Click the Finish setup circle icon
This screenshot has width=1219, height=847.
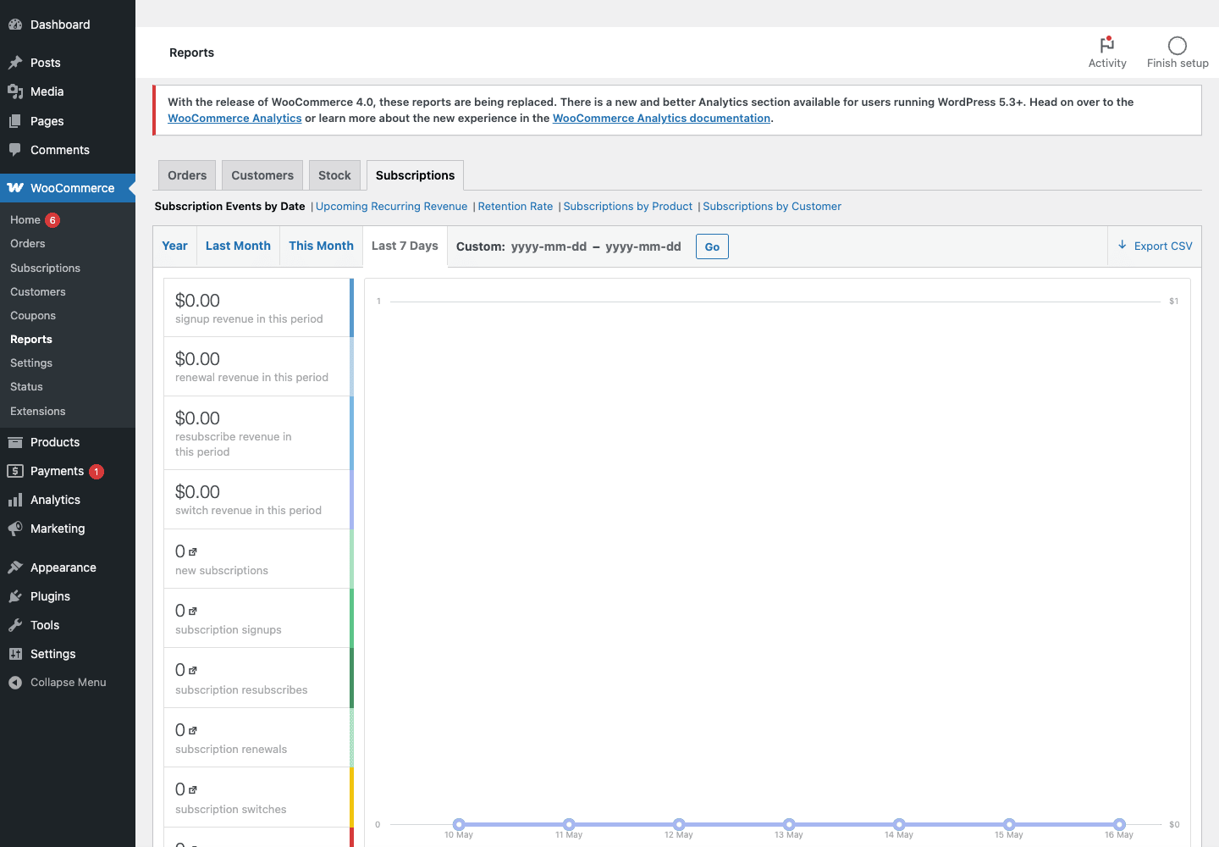coord(1178,46)
